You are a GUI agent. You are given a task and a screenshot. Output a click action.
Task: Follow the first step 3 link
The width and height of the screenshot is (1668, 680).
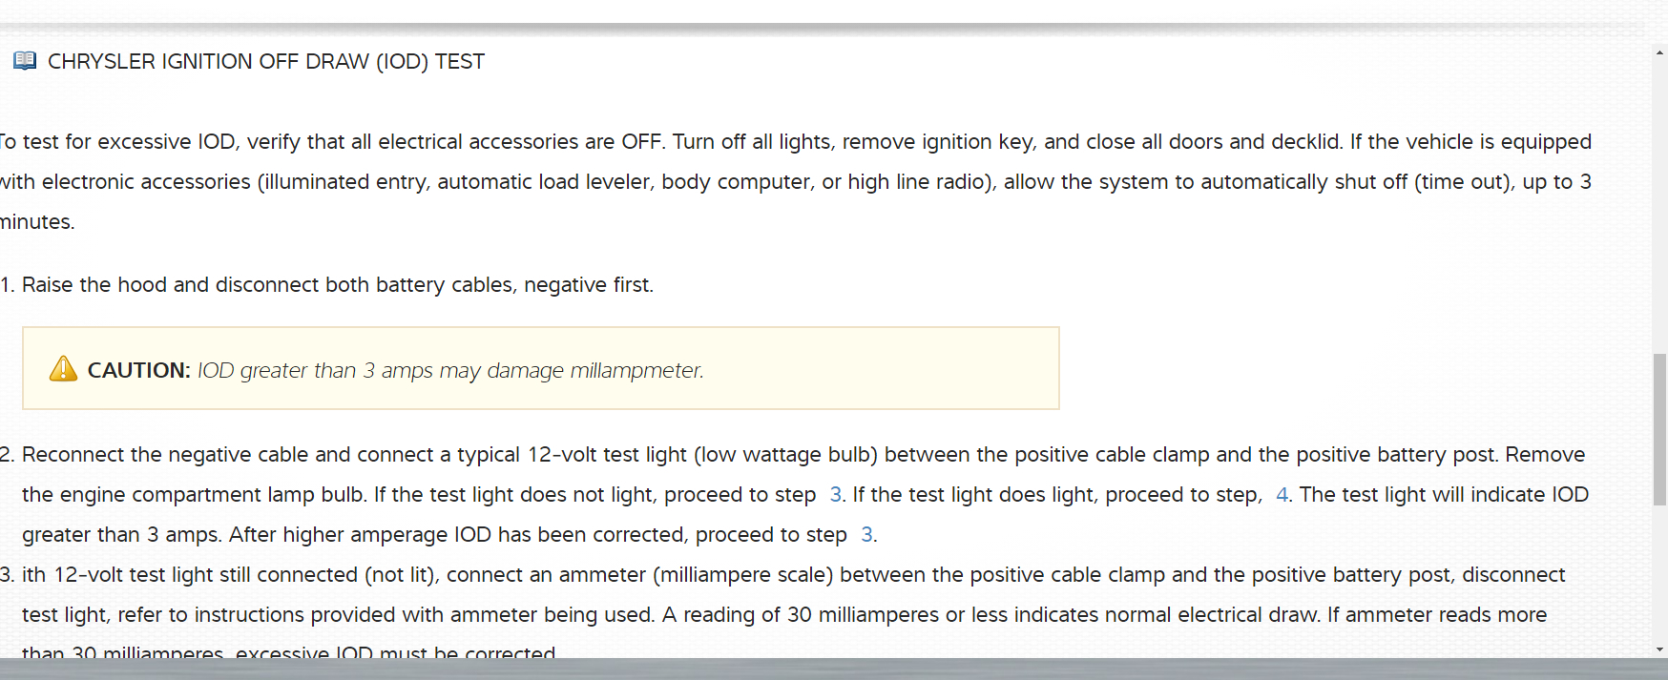(835, 494)
